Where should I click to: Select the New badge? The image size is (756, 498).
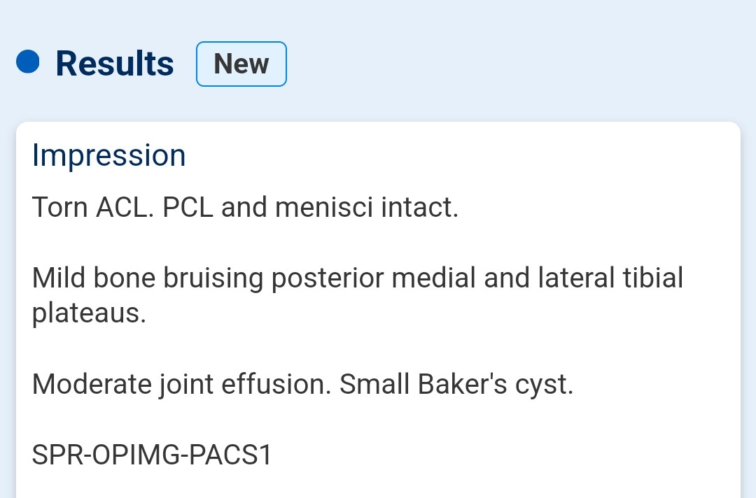241,64
